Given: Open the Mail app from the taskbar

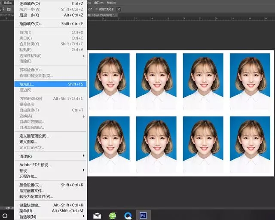Looking at the screenshot, I should pos(97,215).
